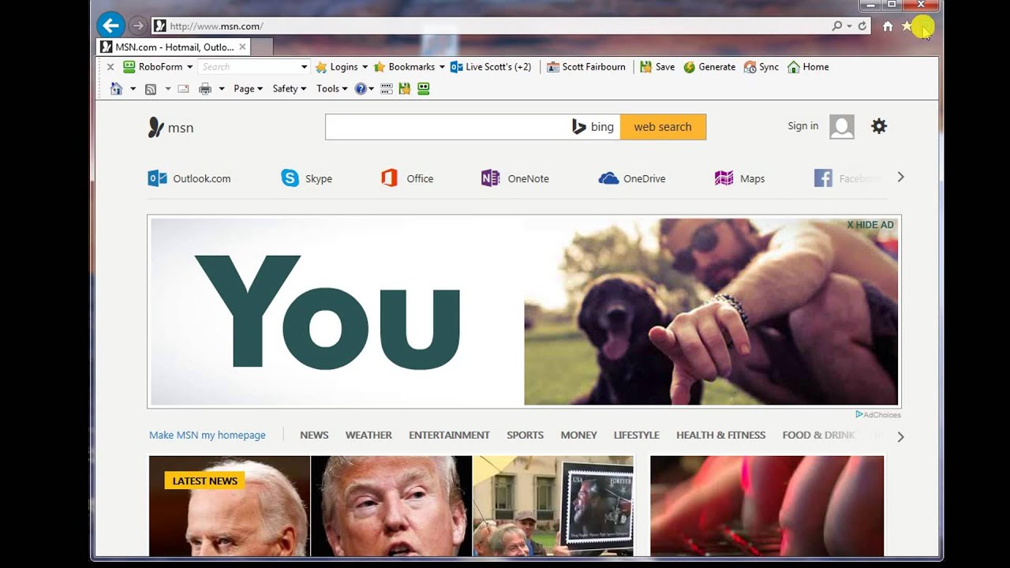Open a new blank tab
The image size is (1010, 568).
coord(262,47)
